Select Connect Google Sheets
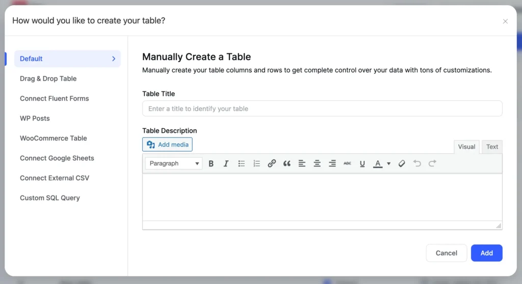The width and height of the screenshot is (522, 284). click(x=57, y=158)
